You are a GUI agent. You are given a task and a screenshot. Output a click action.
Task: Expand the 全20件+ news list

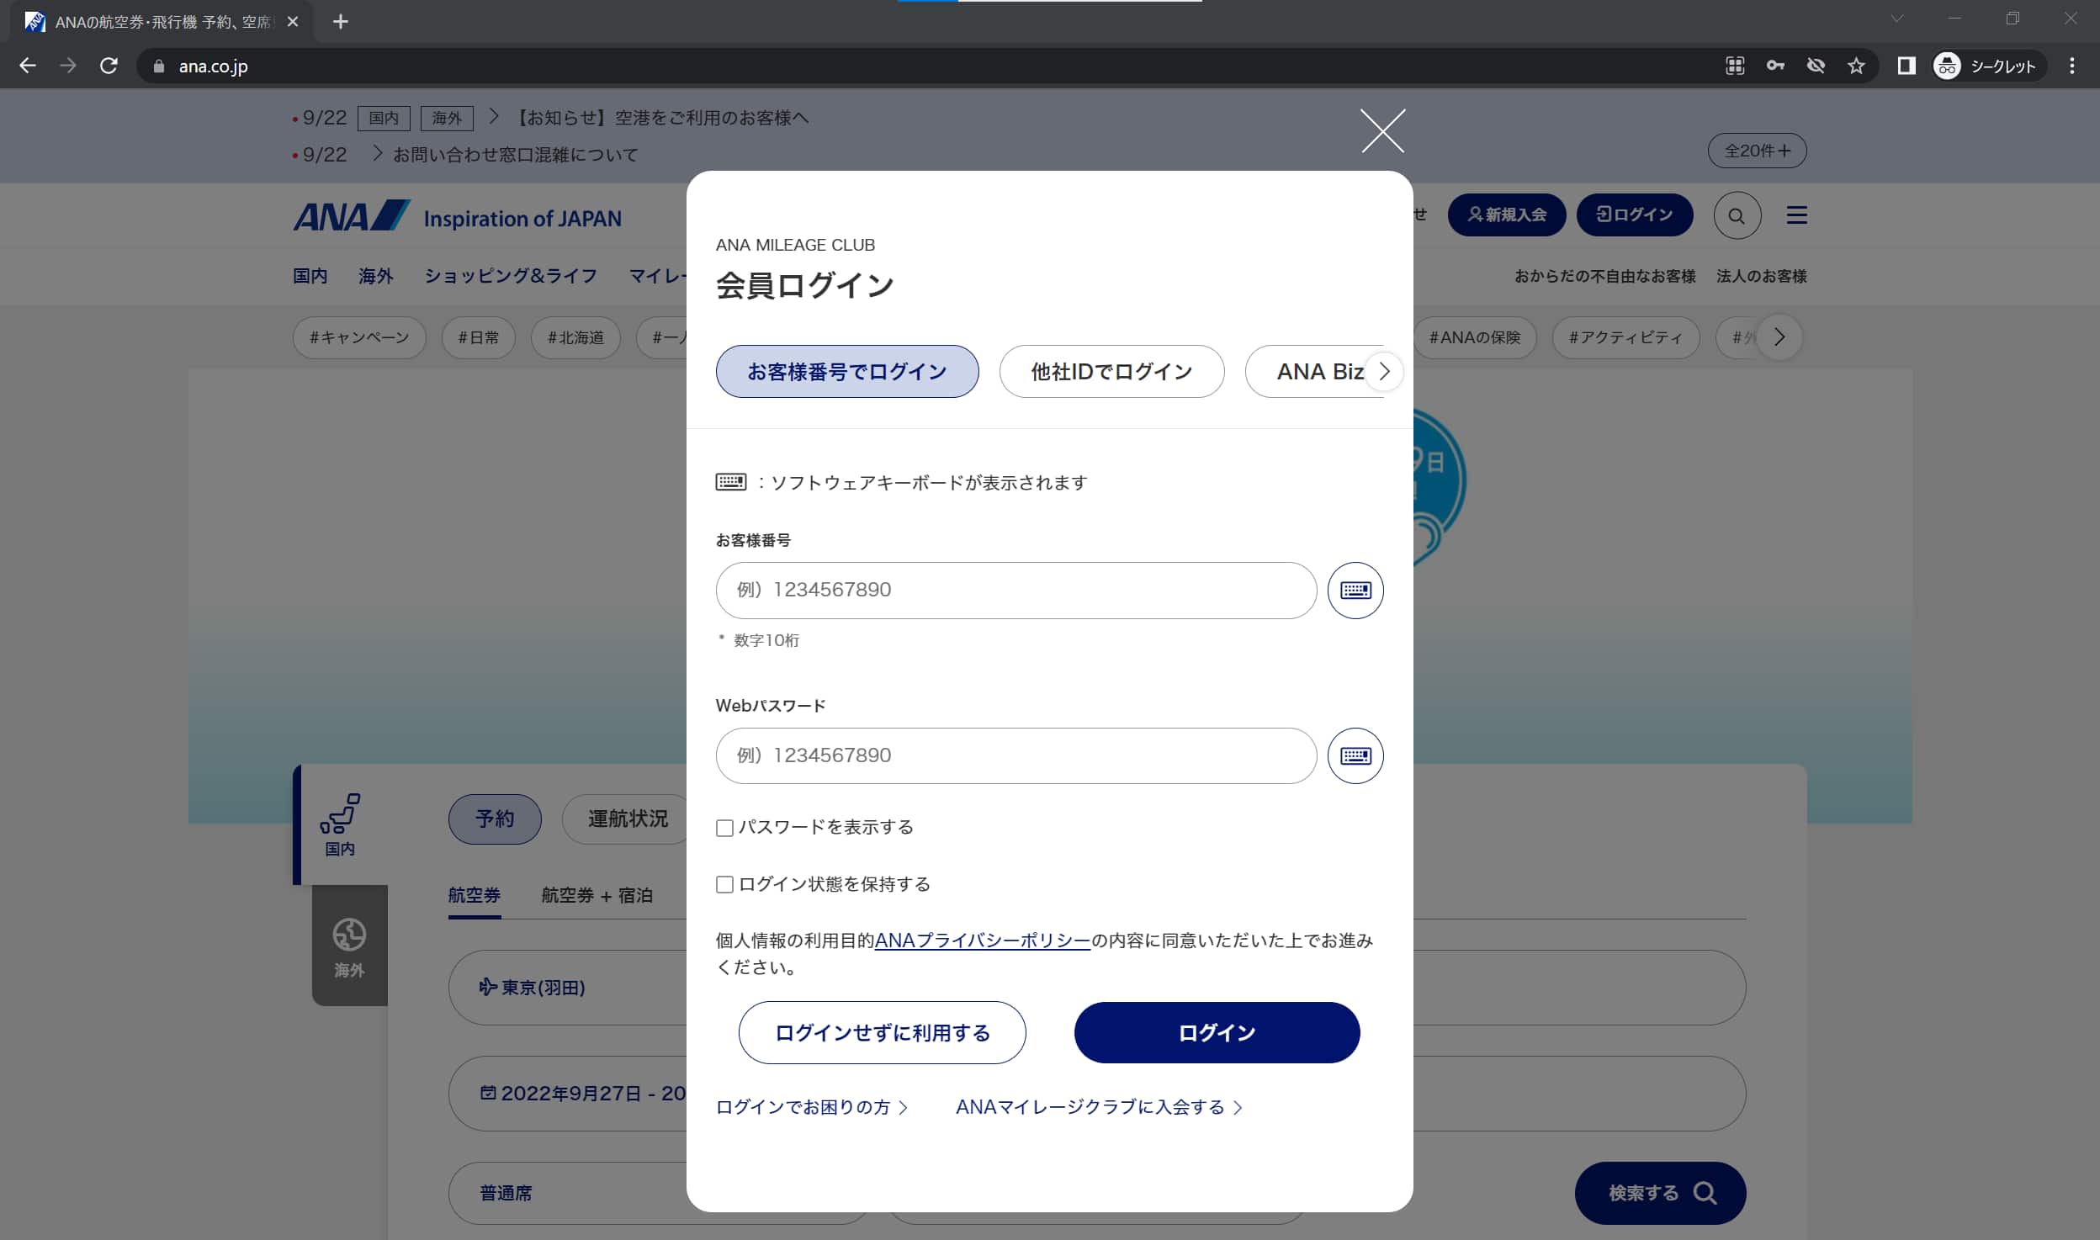coord(1756,151)
